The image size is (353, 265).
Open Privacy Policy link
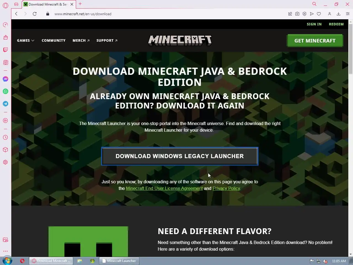point(226,189)
